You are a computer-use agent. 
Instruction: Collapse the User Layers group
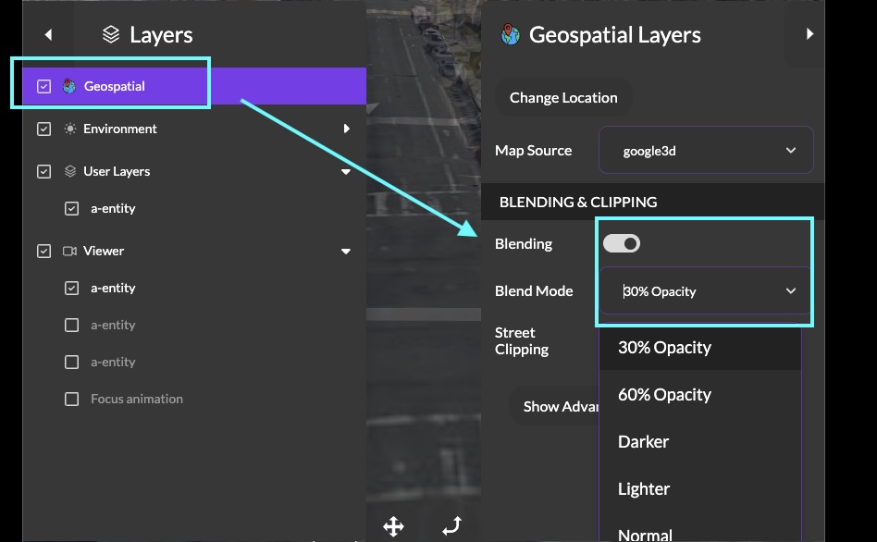point(346,171)
